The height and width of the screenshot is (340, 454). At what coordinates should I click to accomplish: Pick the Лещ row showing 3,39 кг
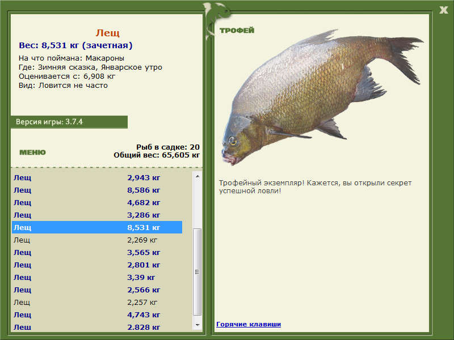[96, 277]
